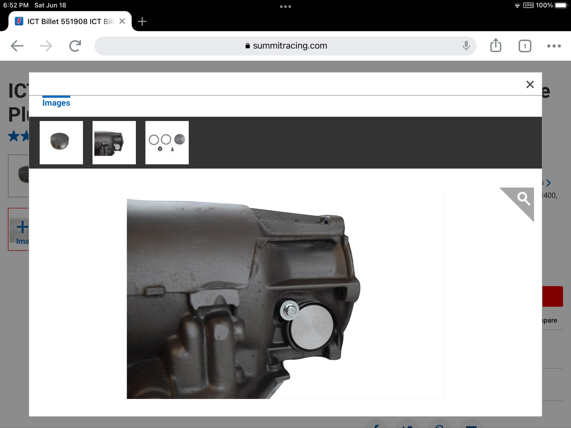Open the browser three-dot menu
Screen dimensions: 571x428
[x=554, y=46]
